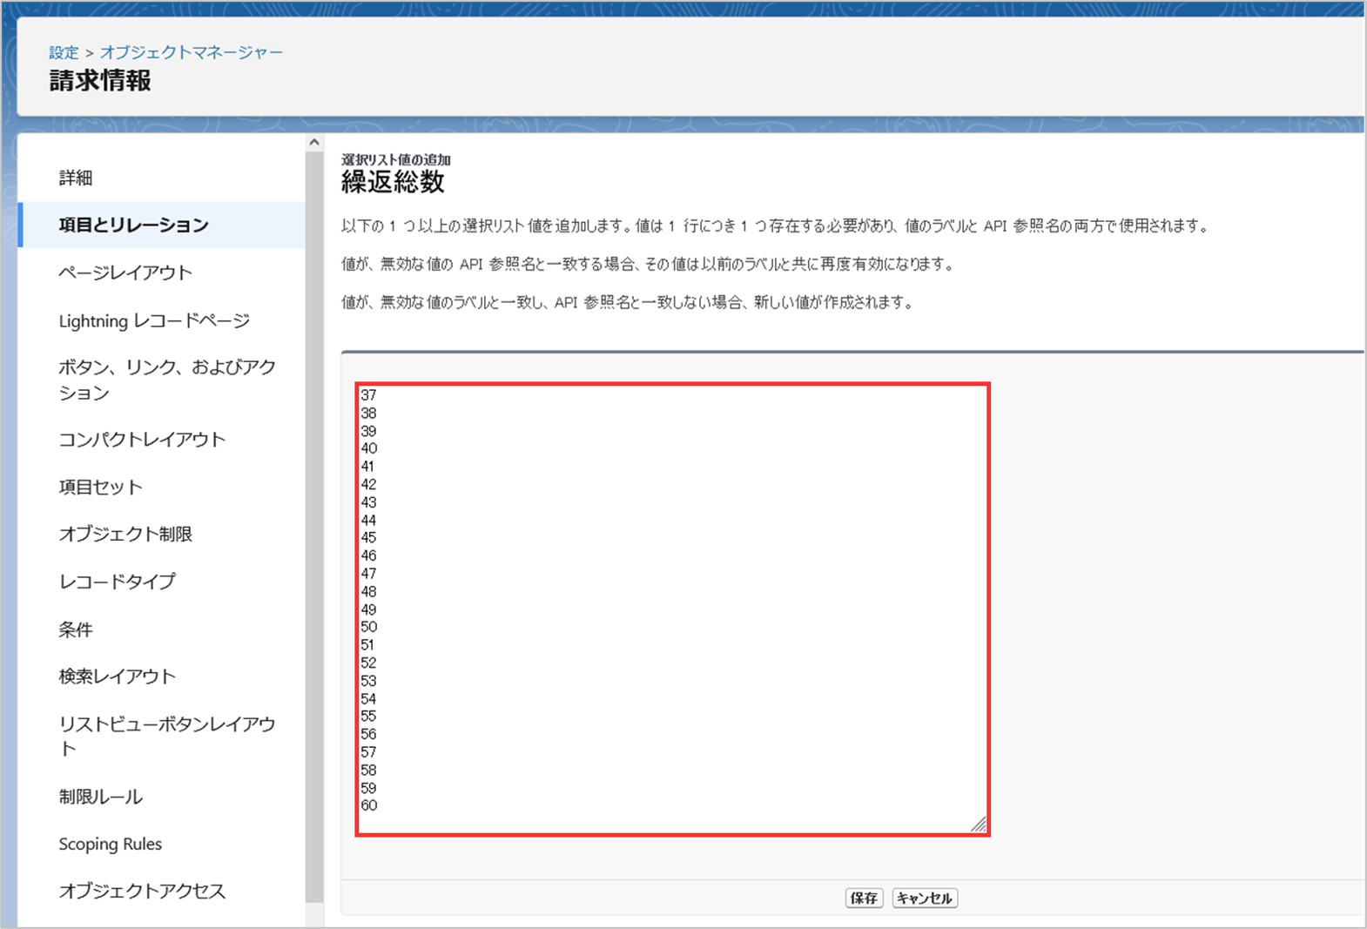
Task: Select 条件 in the sidebar
Action: pos(76,629)
